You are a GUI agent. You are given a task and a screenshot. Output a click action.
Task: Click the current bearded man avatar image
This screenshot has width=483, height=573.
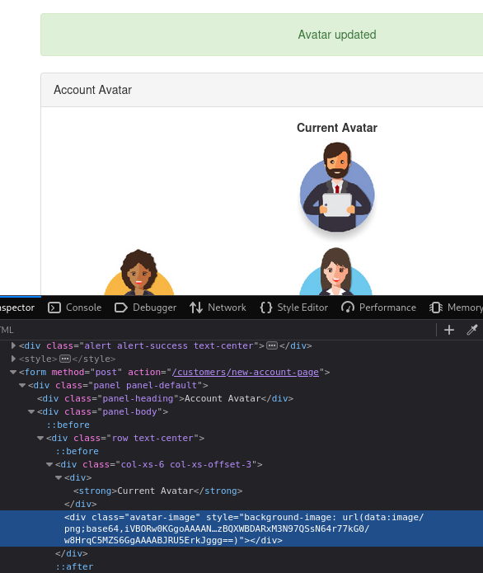tap(337, 187)
